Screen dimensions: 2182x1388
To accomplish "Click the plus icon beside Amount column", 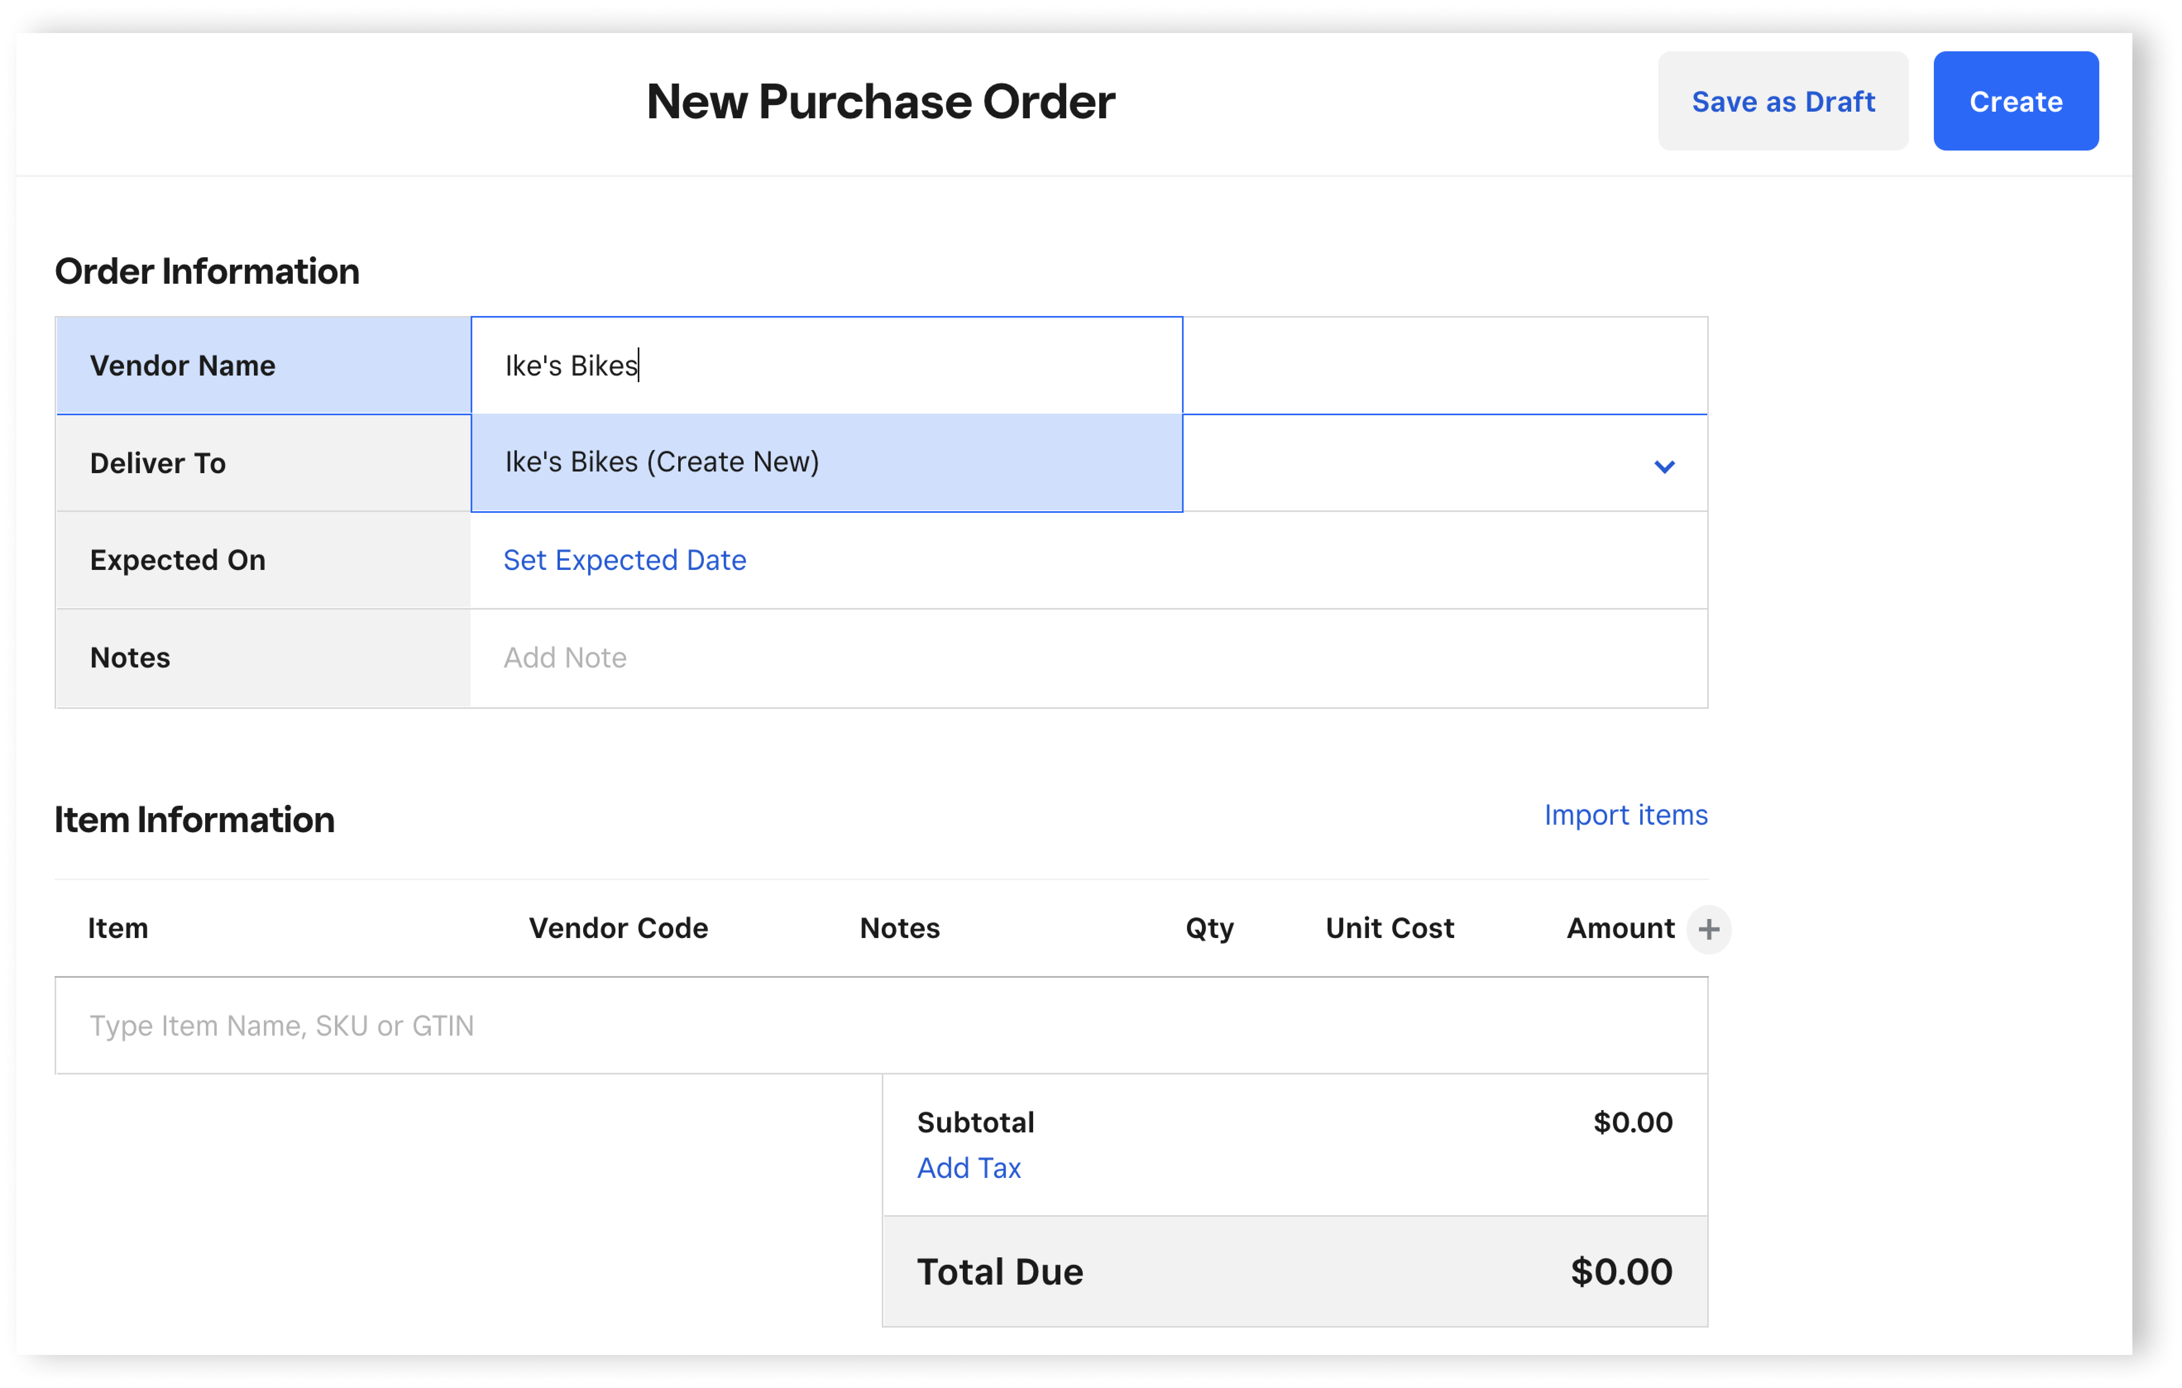I will pyautogui.click(x=1708, y=929).
